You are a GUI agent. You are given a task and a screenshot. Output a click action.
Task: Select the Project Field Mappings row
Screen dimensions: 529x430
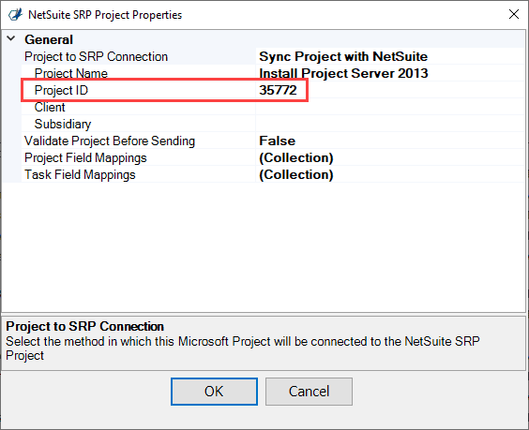point(273,157)
